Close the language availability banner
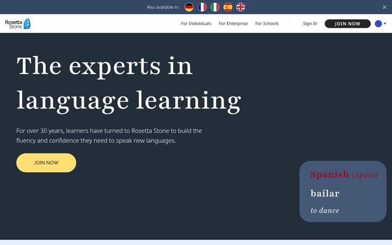The height and width of the screenshot is (245, 392). [x=384, y=7]
